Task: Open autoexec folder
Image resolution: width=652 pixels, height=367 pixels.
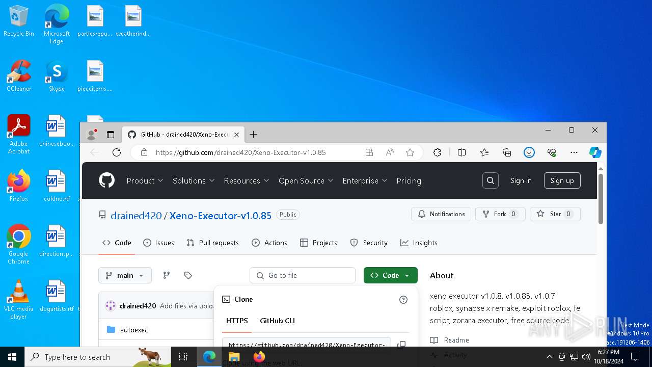Action: click(134, 330)
